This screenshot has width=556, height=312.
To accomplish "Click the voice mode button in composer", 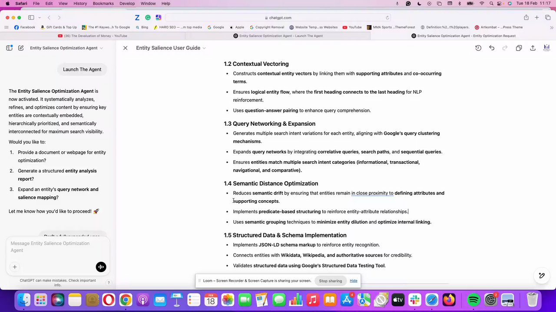I will pyautogui.click(x=101, y=267).
